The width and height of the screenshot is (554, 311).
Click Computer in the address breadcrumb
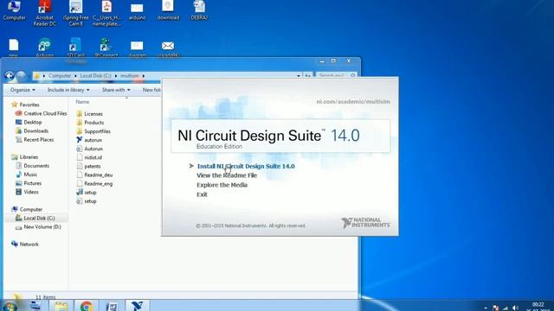pos(60,76)
